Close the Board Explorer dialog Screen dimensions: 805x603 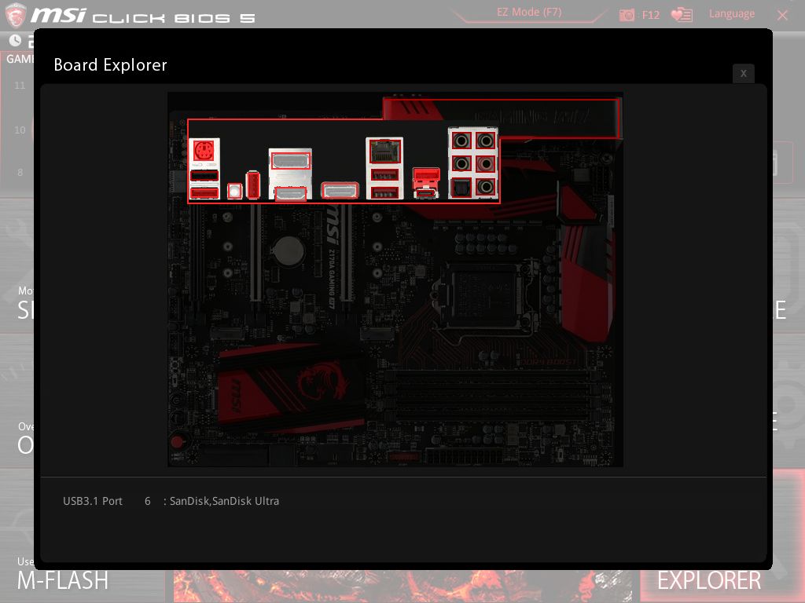pos(743,73)
